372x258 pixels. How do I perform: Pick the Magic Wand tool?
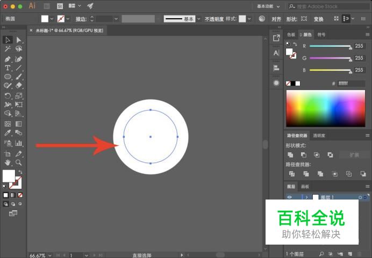[x=8, y=49]
